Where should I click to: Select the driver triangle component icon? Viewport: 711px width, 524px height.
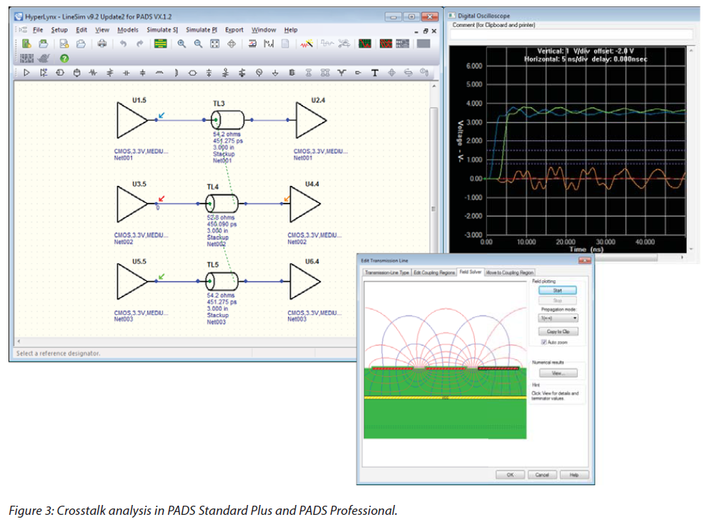click(27, 73)
